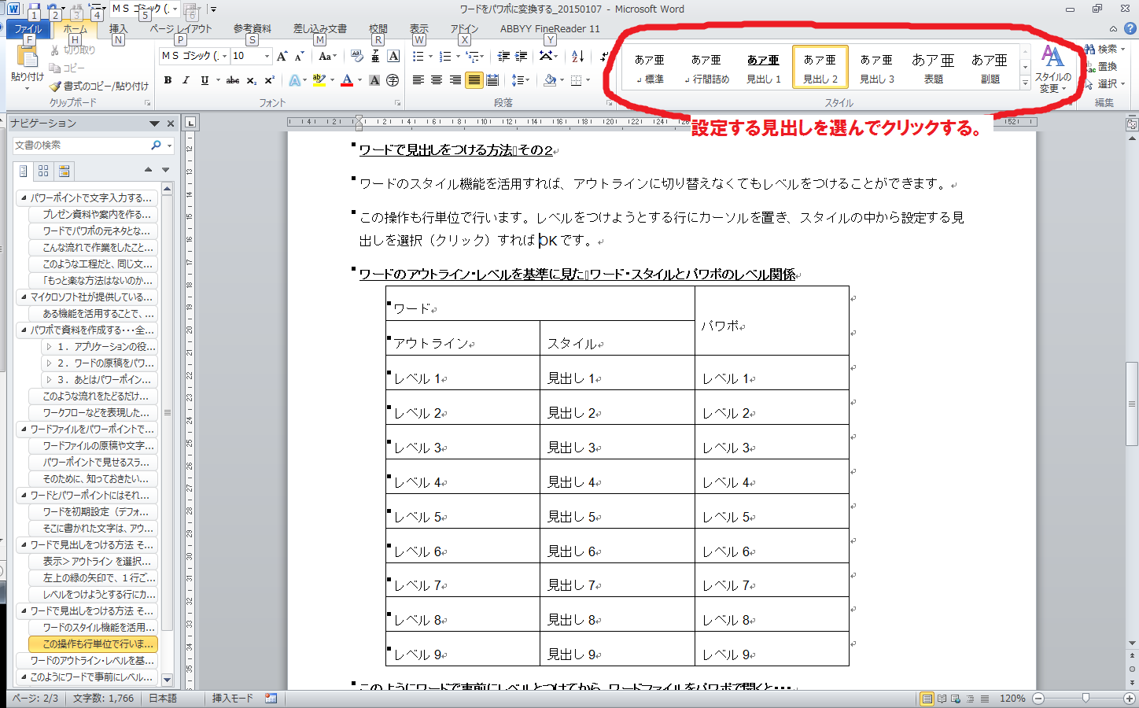This screenshot has width=1139, height=708.
Task: Switch to Draft view in status bar
Action: click(x=984, y=699)
